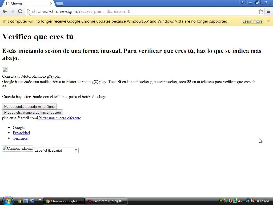Screen dimensions: 273x205
Task: Open the Privacidad link
Action: (21, 133)
